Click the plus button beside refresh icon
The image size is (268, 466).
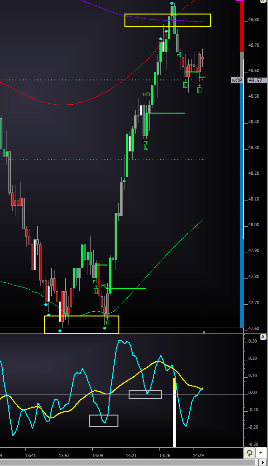point(261,453)
